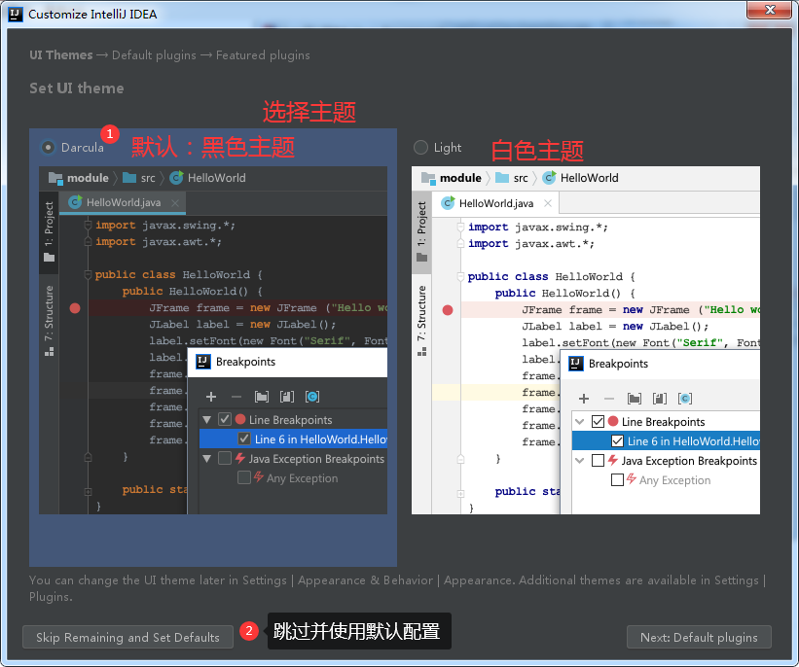Collapse import fold marker in Darcula editor
Screen dimensions: 799x667
point(88,225)
